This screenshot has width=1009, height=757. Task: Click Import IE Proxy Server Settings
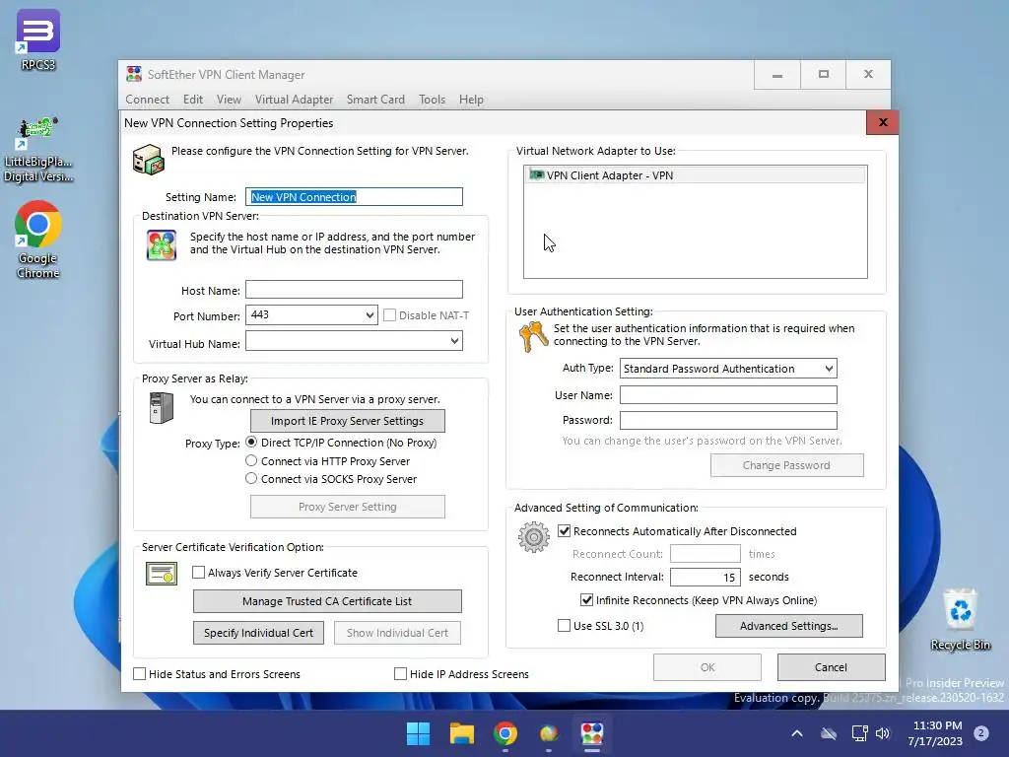click(348, 420)
